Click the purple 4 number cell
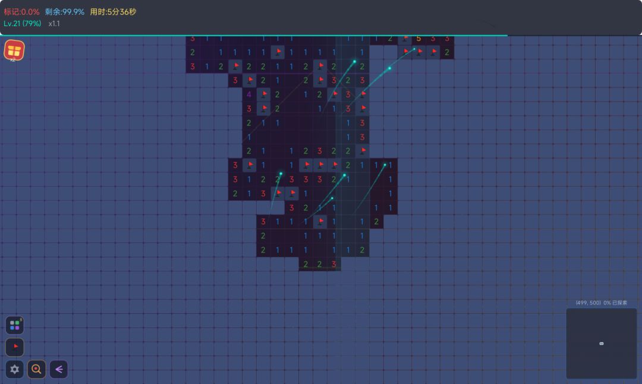Screen dimensions: 642x384 [249, 95]
